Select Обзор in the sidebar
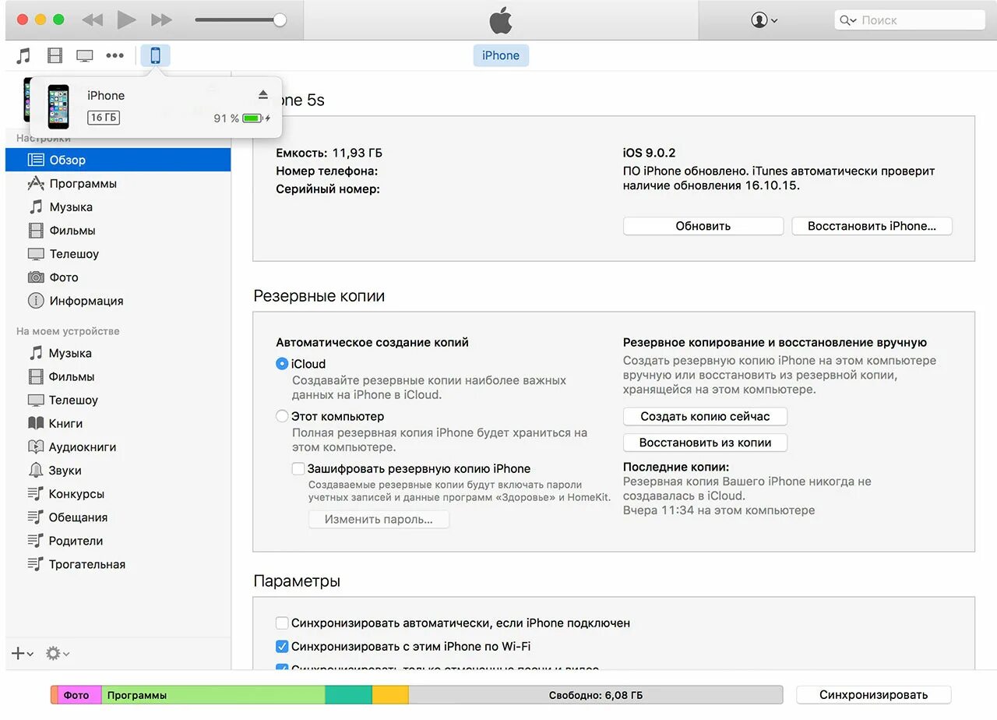The image size is (997, 720). pyautogui.click(x=118, y=160)
